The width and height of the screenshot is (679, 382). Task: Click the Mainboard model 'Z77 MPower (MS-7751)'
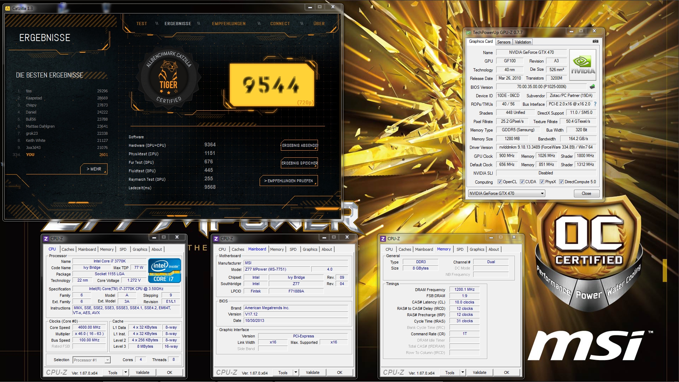coord(277,269)
